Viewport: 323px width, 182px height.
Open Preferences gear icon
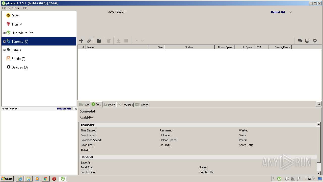(x=315, y=41)
